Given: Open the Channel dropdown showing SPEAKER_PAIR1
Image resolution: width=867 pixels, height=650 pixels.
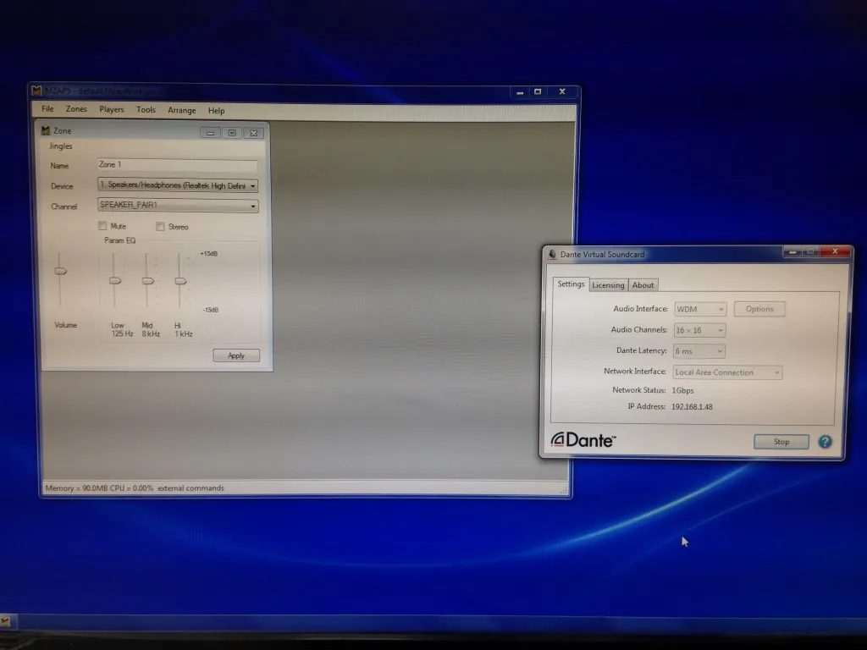Looking at the screenshot, I should pos(178,206).
